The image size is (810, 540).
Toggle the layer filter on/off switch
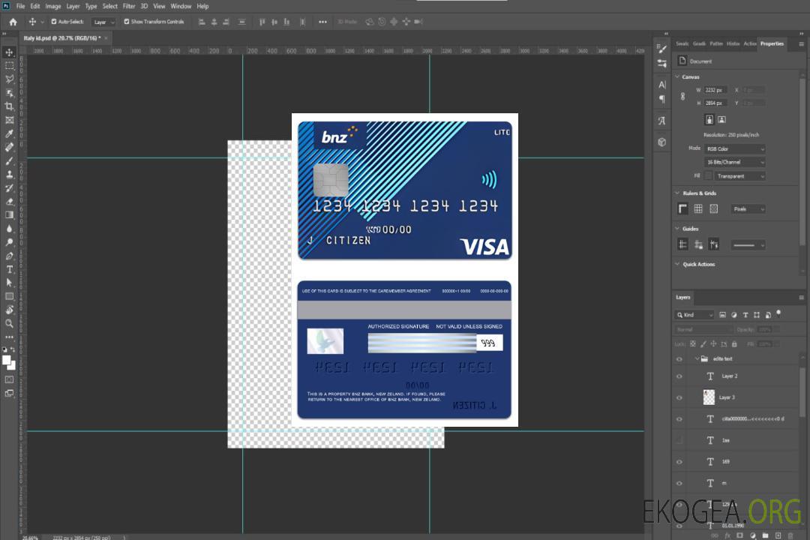click(x=778, y=313)
